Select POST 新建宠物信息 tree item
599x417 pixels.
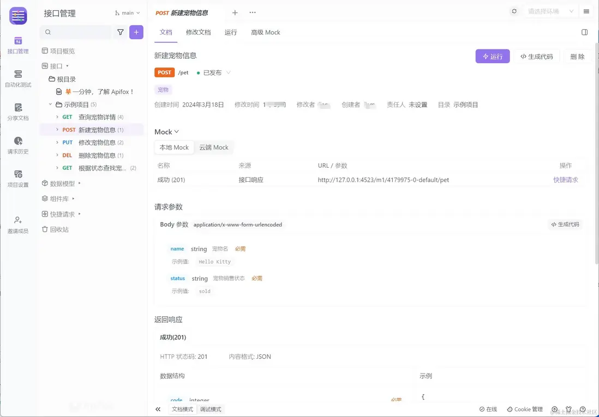pos(92,130)
